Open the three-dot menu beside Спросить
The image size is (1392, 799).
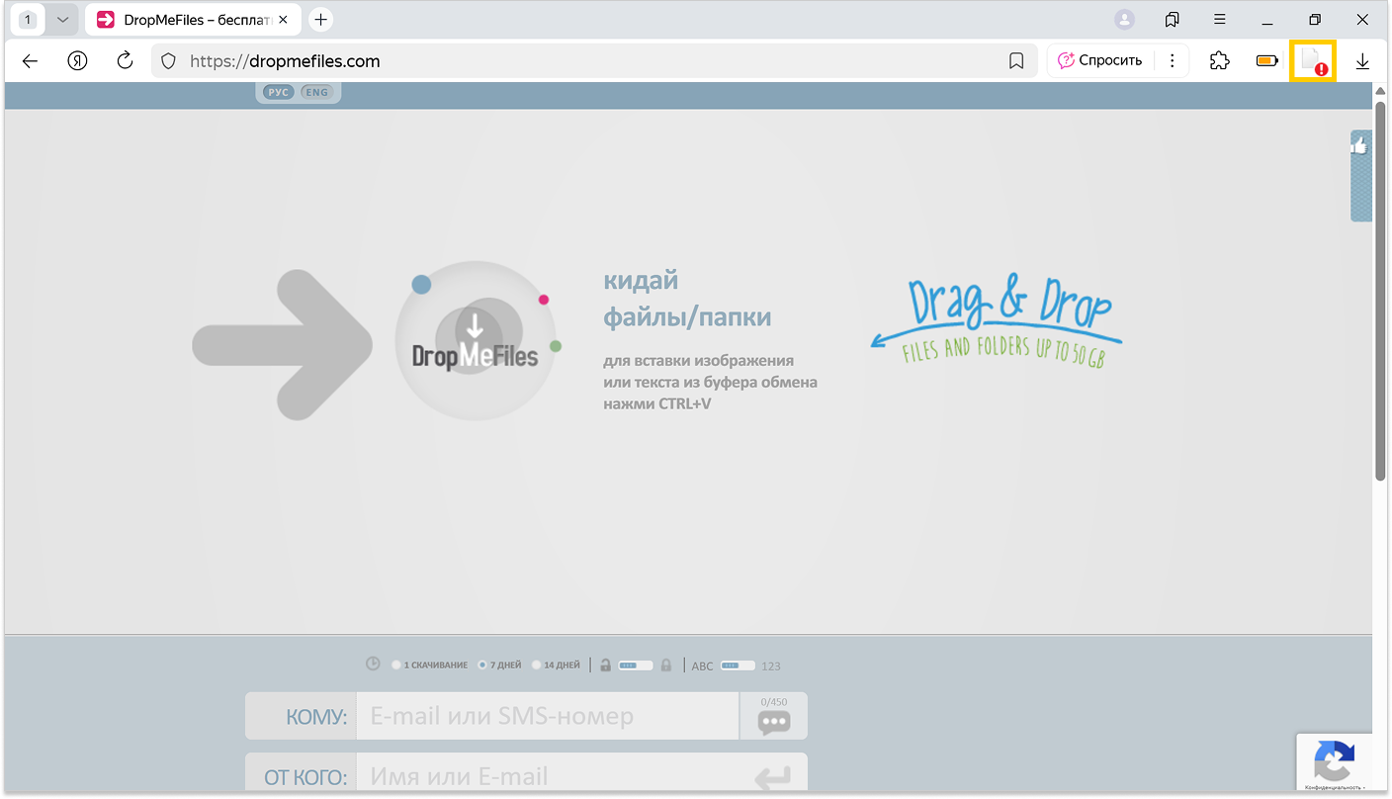pos(1172,61)
